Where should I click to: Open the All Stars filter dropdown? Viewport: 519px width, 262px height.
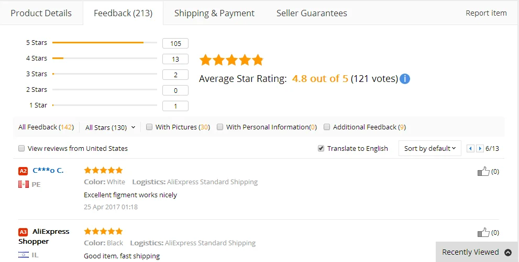coord(110,127)
